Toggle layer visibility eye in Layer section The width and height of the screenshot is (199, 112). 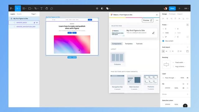[187, 78]
